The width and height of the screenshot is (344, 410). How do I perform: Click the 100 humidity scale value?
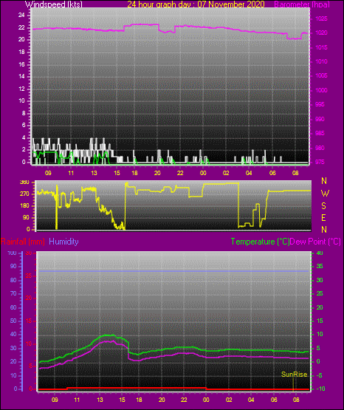pyautogui.click(x=12, y=253)
